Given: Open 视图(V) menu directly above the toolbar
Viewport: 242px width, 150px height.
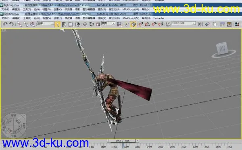Looking at the screenshot, I should pyautogui.click(x=47, y=18).
